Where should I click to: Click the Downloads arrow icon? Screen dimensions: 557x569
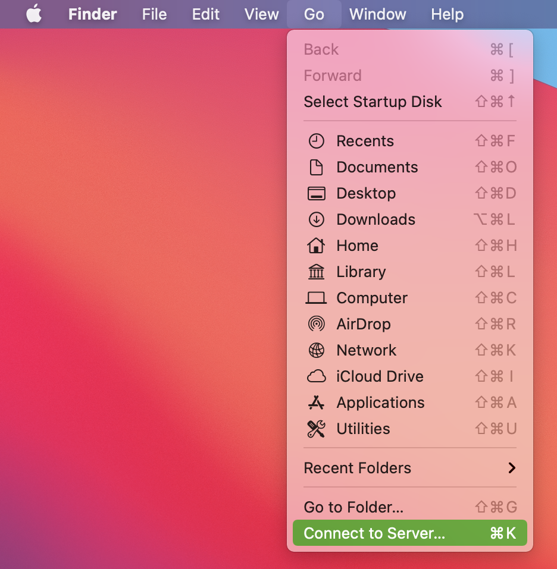tap(316, 219)
